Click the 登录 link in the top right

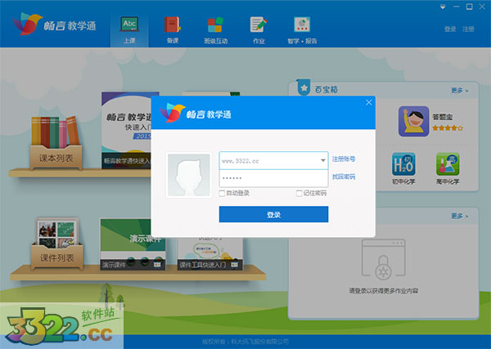click(450, 29)
